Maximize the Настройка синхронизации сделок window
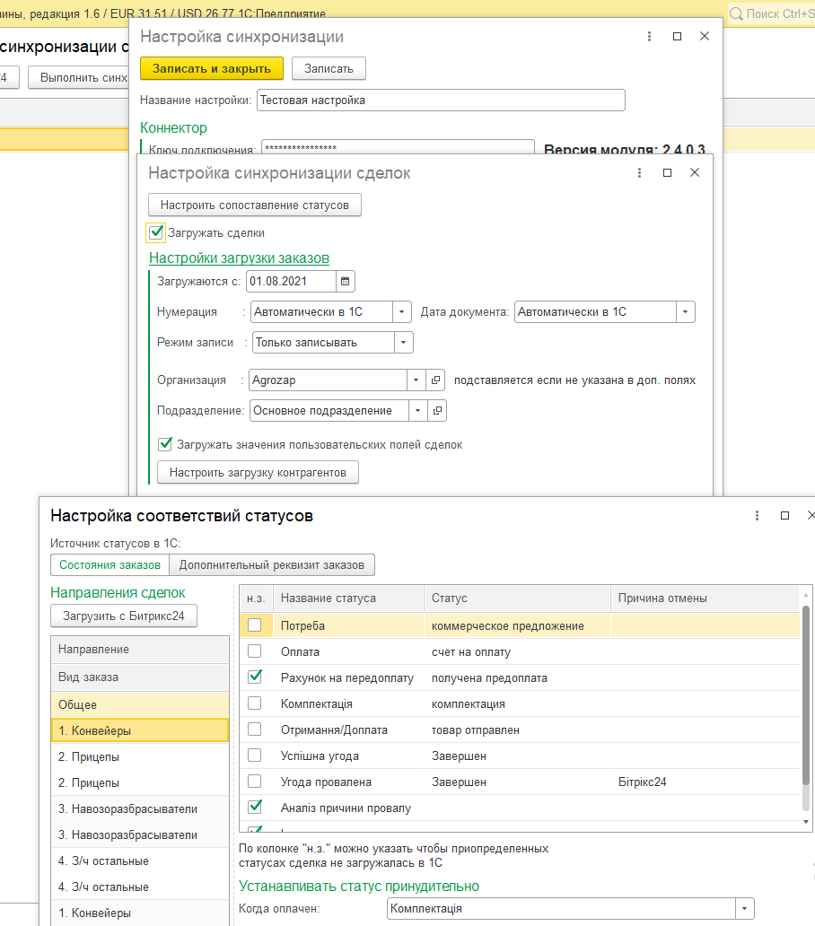This screenshot has height=926, width=815. pos(668,173)
